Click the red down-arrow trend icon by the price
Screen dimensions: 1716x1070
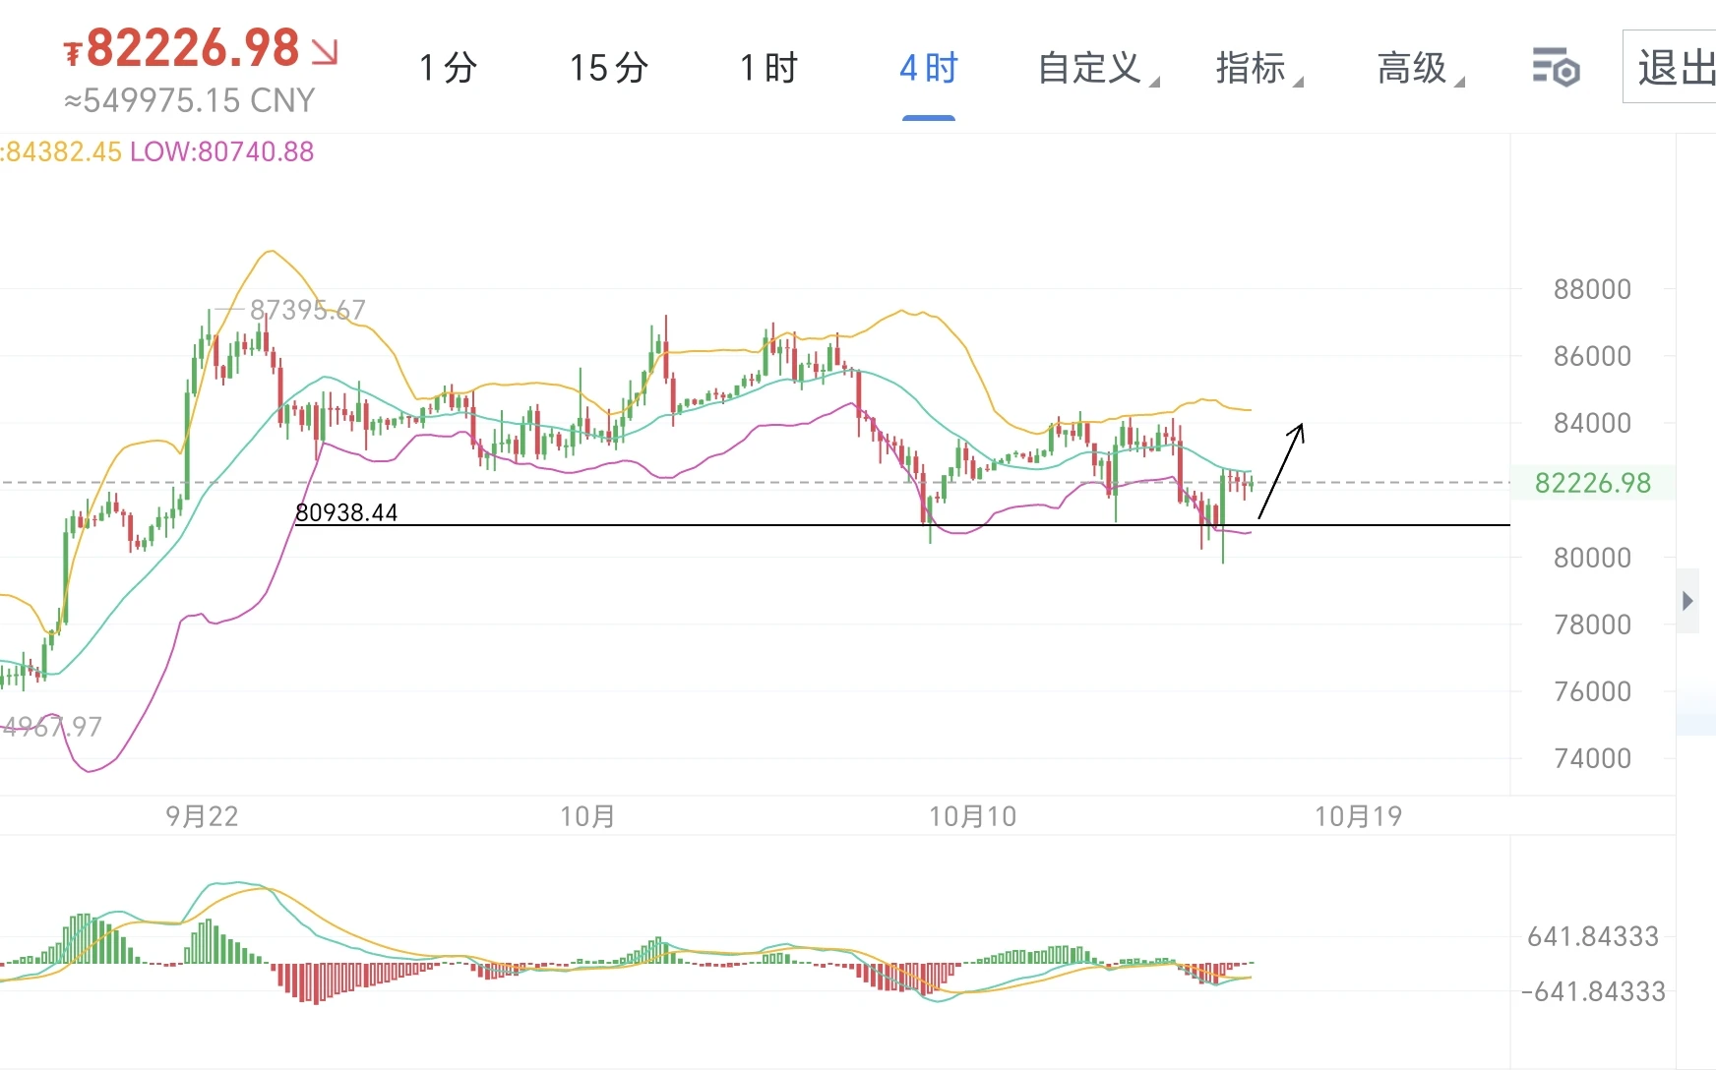pos(326,51)
